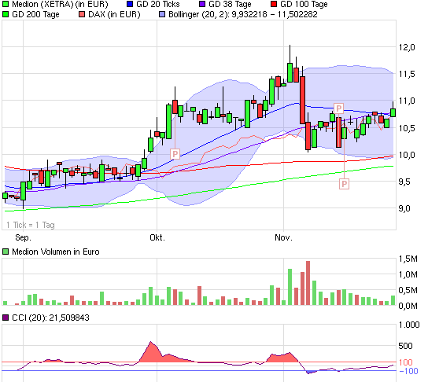Viewport: 428px width, 382px height.
Task: Click the 9,5 price axis label
Action: pos(404,182)
